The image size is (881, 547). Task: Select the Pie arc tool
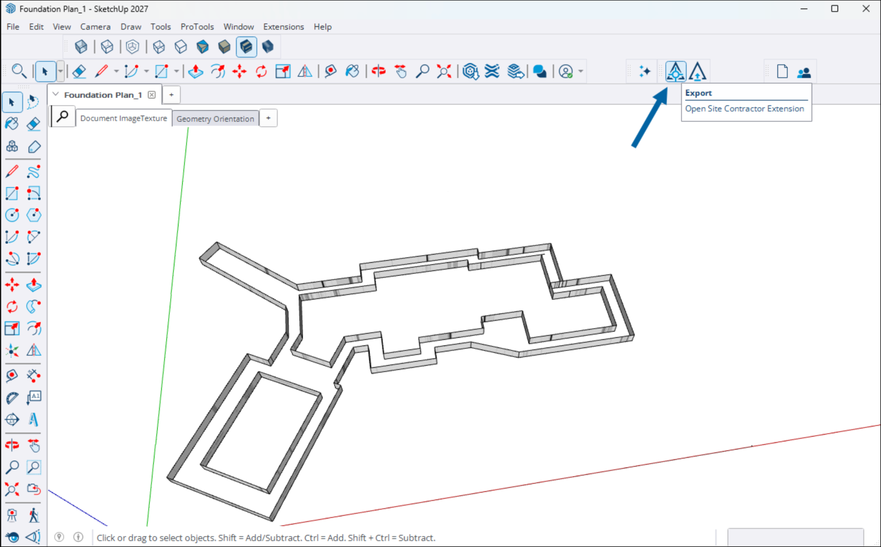33,259
